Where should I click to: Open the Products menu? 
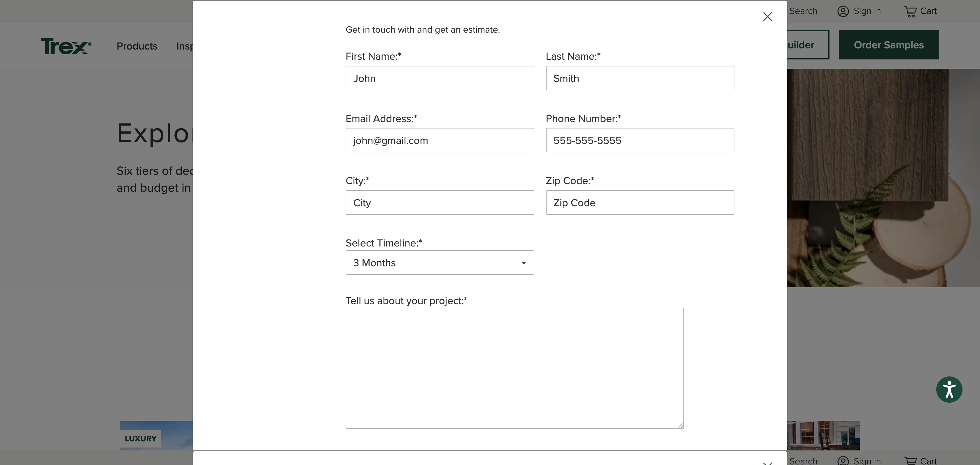tap(136, 46)
